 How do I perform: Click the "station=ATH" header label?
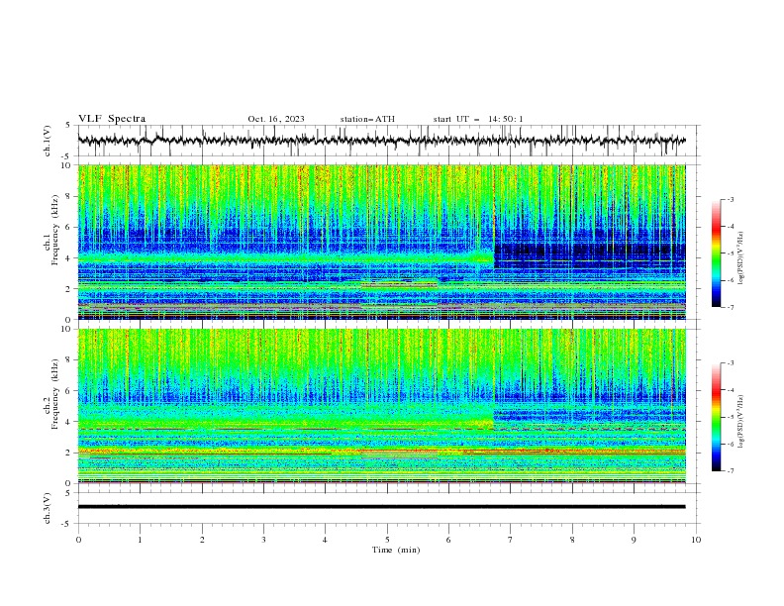point(367,119)
